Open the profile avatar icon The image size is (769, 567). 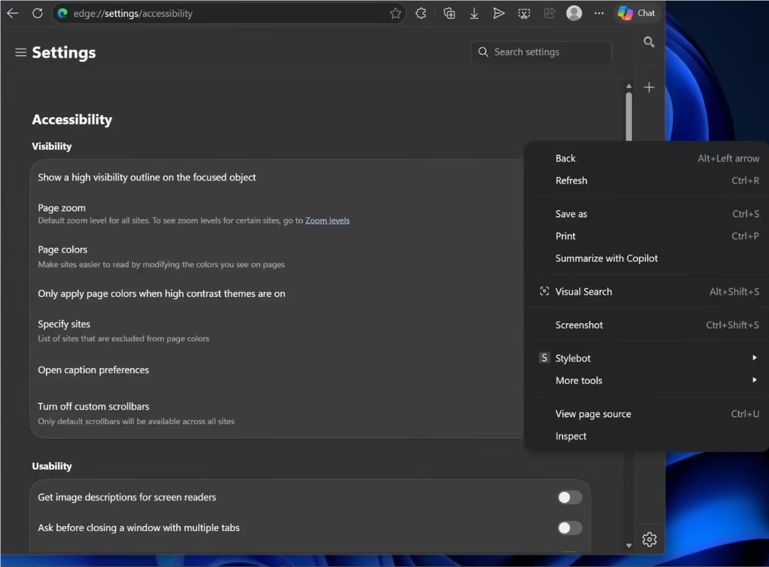(574, 13)
